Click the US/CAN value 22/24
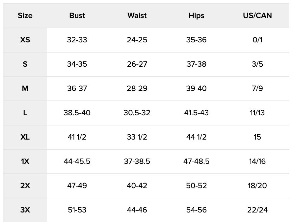The width and height of the screenshot is (304, 222). point(257,210)
